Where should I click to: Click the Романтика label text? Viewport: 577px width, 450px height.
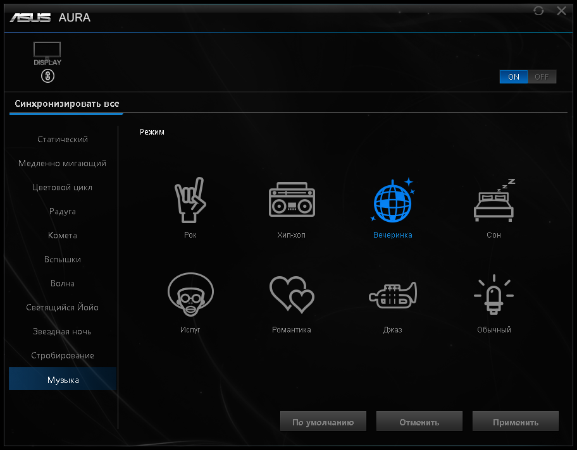(x=292, y=330)
